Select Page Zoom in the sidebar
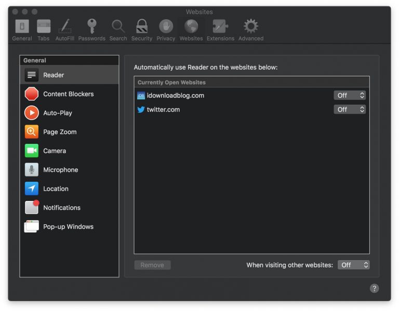Screen dimensions: 399x311 click(69, 132)
